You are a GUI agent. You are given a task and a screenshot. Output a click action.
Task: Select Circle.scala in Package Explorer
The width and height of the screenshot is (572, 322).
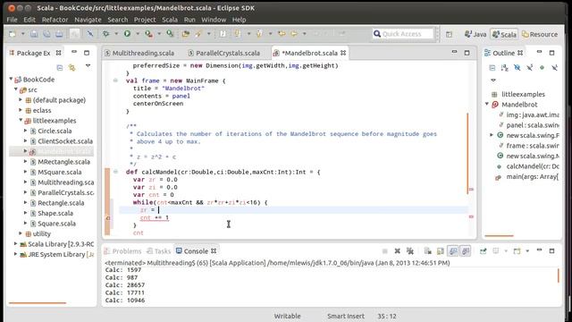pos(55,131)
